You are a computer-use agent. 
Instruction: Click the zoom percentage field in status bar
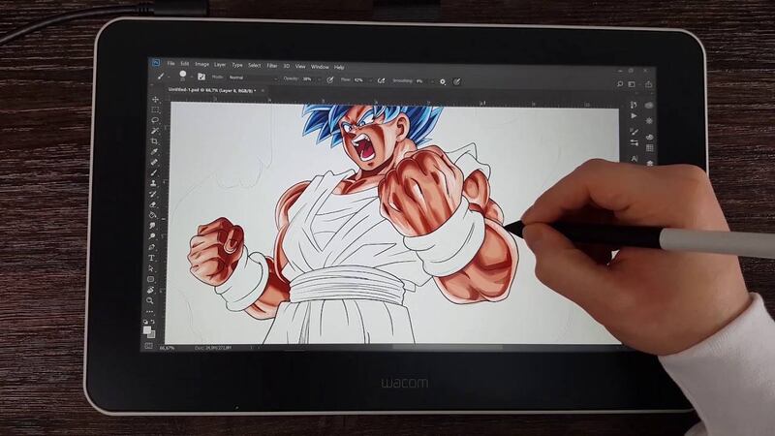[x=170, y=347]
